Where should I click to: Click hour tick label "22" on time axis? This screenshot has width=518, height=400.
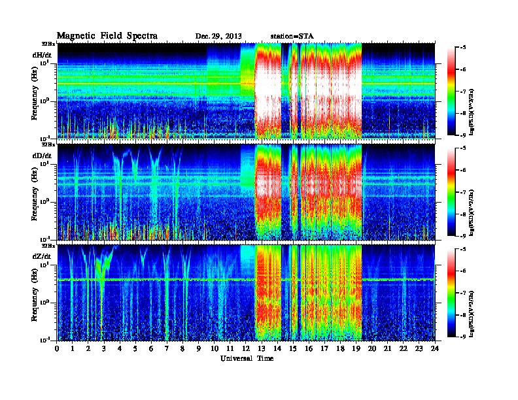[404, 348]
